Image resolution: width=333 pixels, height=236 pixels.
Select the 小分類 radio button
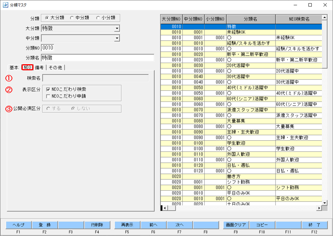[x=98, y=18]
